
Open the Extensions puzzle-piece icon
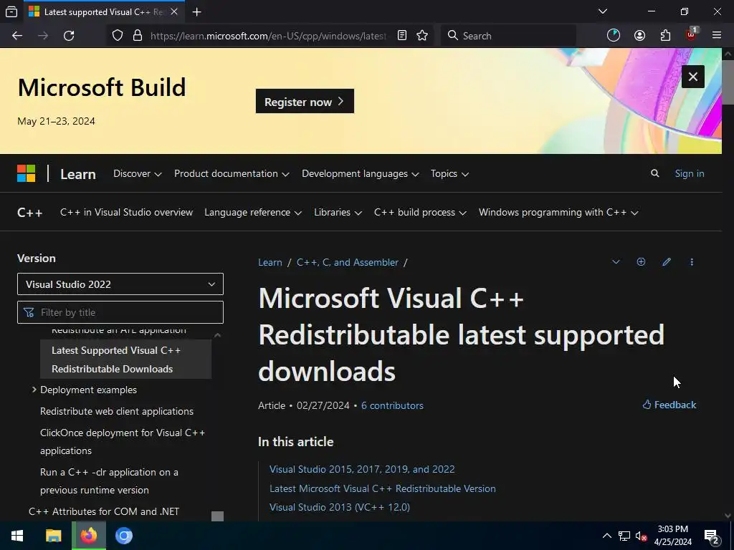coord(665,36)
